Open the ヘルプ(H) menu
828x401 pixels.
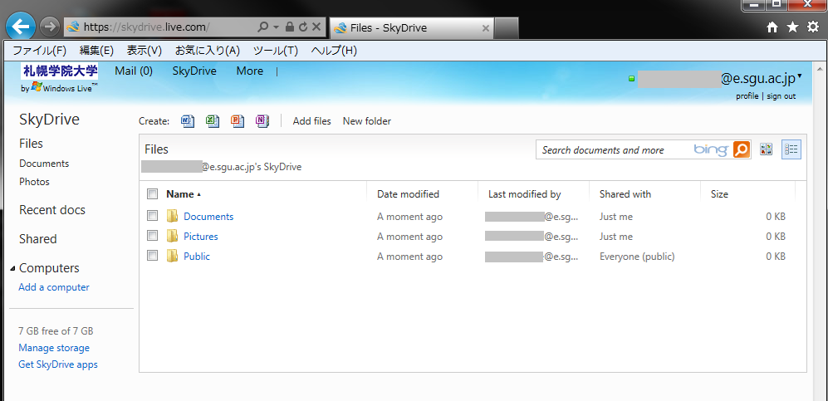tap(334, 51)
